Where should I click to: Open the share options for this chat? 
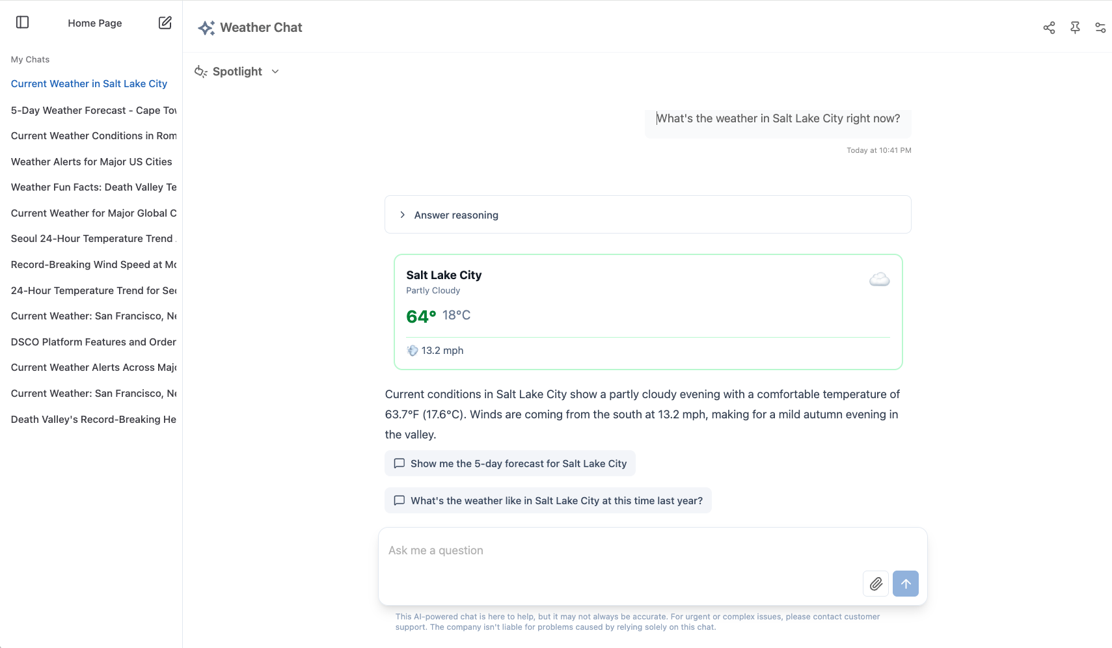tap(1049, 27)
